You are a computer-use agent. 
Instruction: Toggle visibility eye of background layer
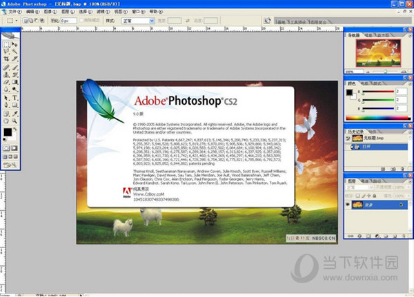(348, 205)
